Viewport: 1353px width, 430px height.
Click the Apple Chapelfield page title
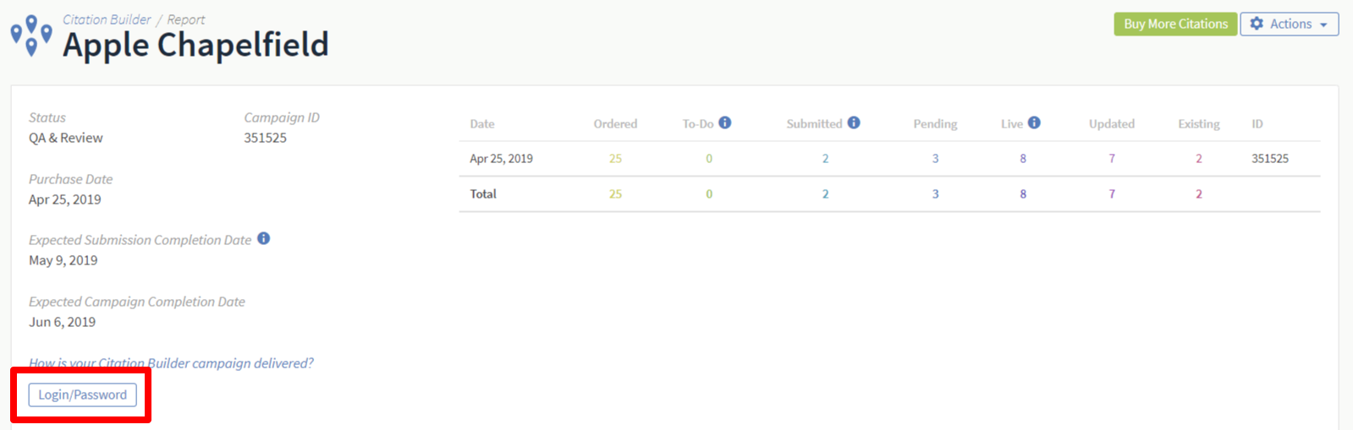(195, 45)
